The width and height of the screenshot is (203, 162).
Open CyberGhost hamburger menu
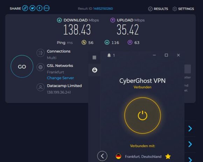[94, 57]
